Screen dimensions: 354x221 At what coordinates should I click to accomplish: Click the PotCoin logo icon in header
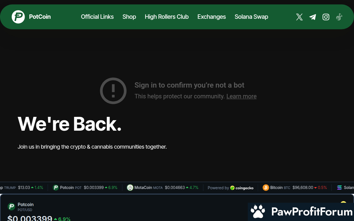18,17
